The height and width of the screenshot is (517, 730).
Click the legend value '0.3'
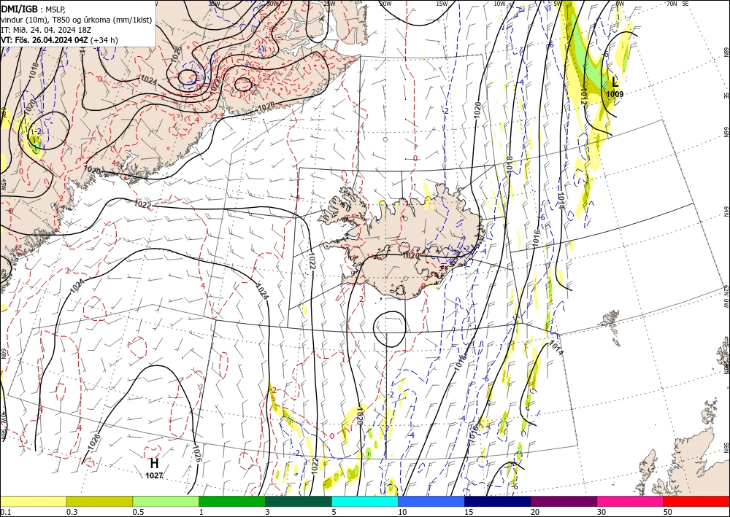click(72, 512)
